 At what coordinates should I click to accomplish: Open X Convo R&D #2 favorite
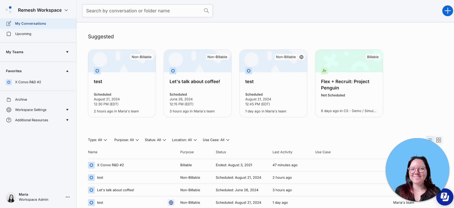point(28,82)
